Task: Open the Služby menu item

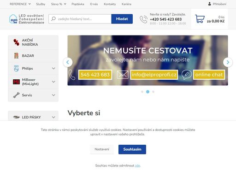Action: 41,4
